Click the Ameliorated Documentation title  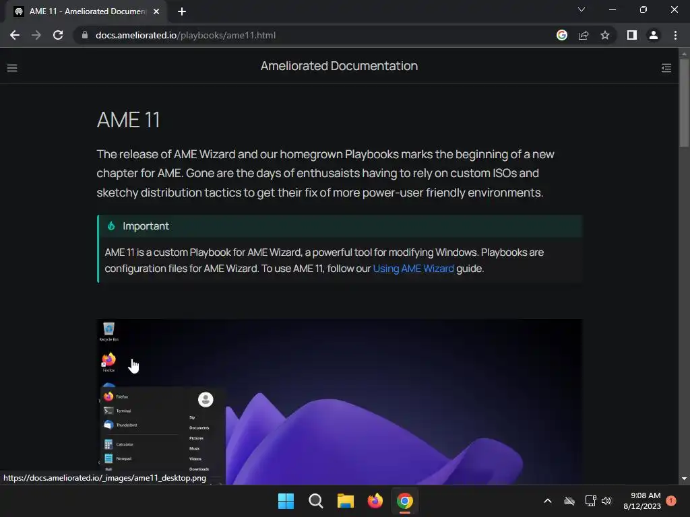click(x=339, y=66)
